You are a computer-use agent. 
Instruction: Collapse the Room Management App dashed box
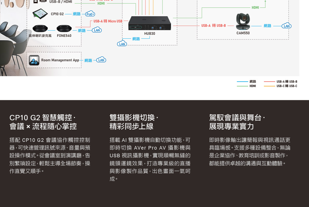tap(54, 60)
